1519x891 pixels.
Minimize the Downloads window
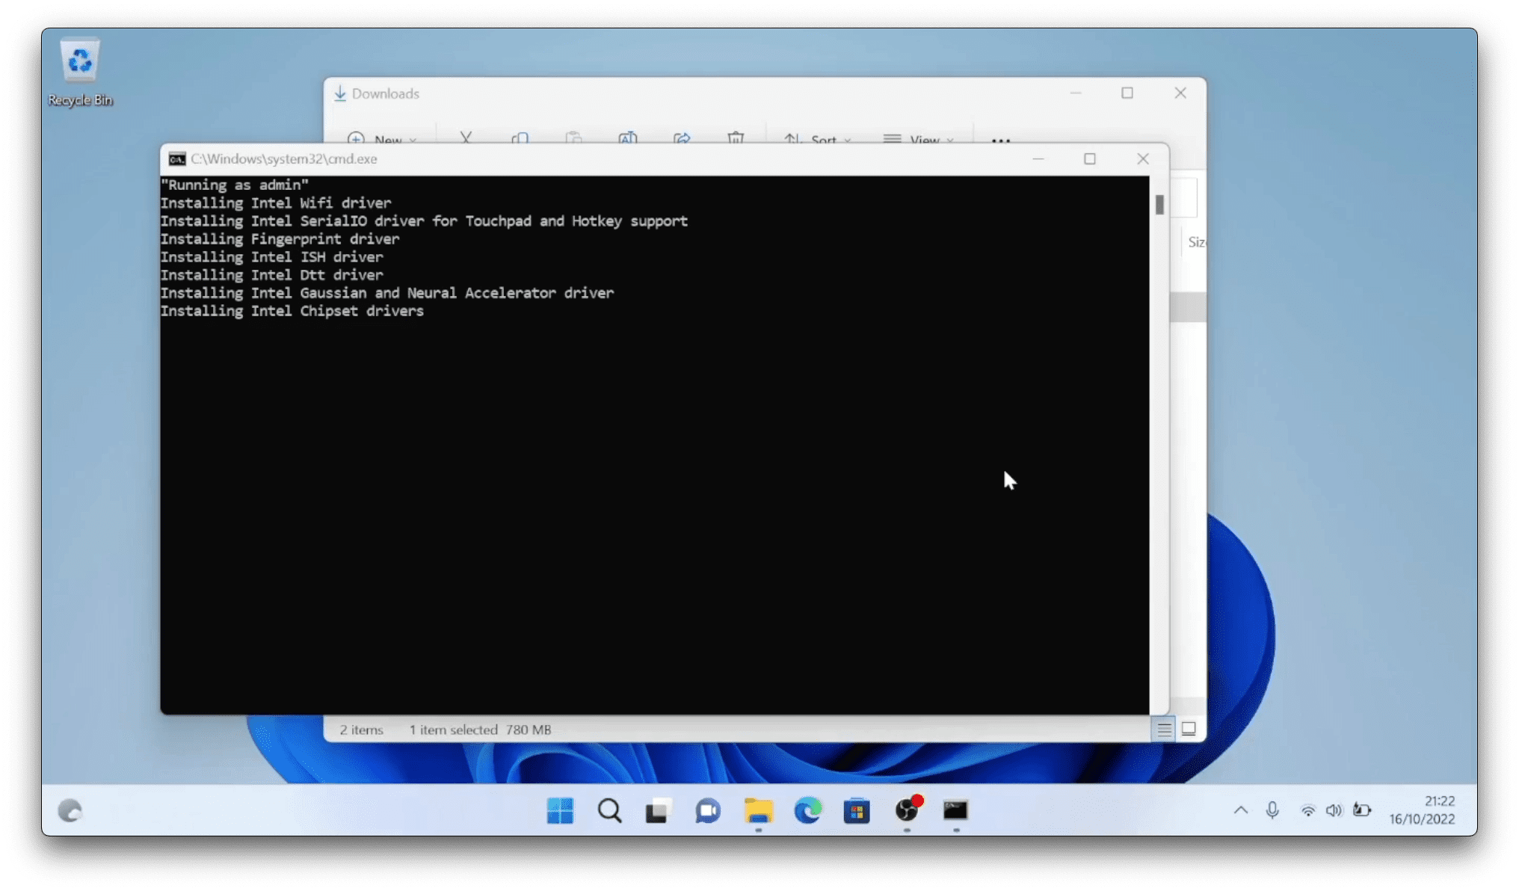tap(1076, 93)
